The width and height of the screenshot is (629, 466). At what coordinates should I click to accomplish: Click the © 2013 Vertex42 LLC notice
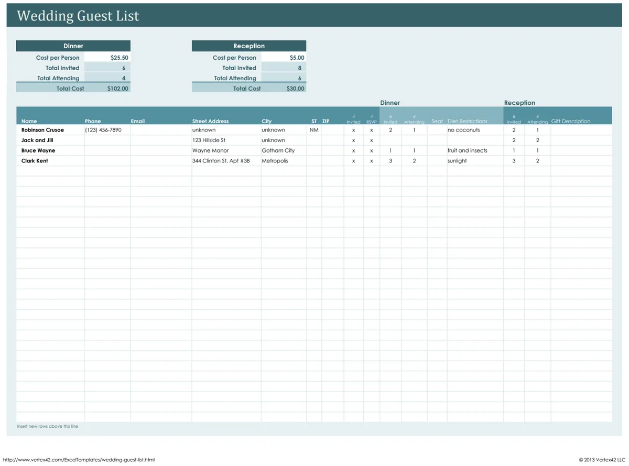(x=602, y=460)
